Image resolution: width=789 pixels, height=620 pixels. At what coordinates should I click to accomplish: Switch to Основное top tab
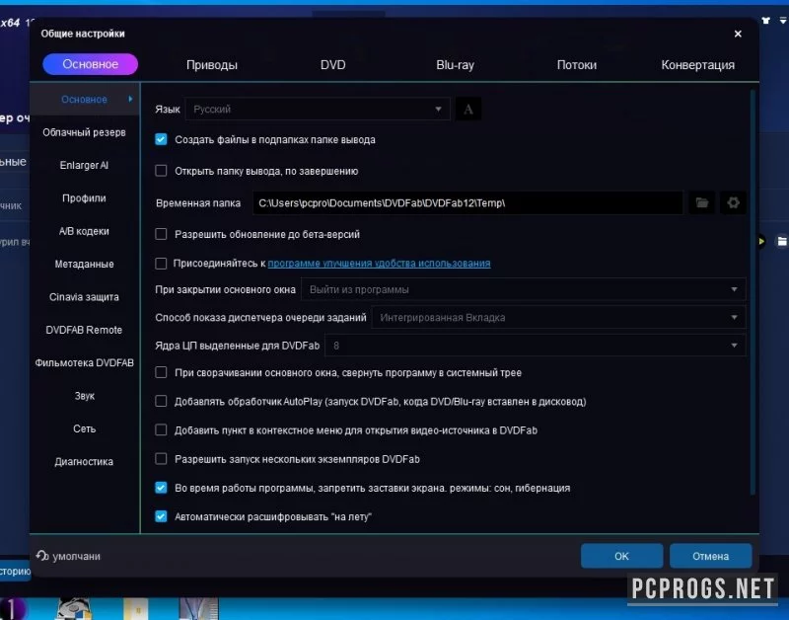[90, 64]
